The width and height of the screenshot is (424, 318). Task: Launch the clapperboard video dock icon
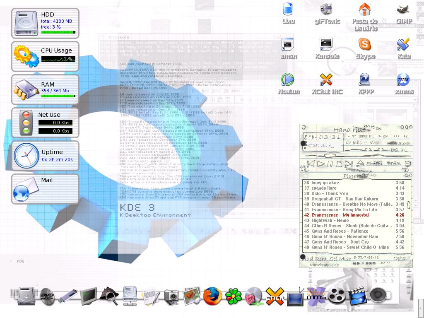click(357, 296)
